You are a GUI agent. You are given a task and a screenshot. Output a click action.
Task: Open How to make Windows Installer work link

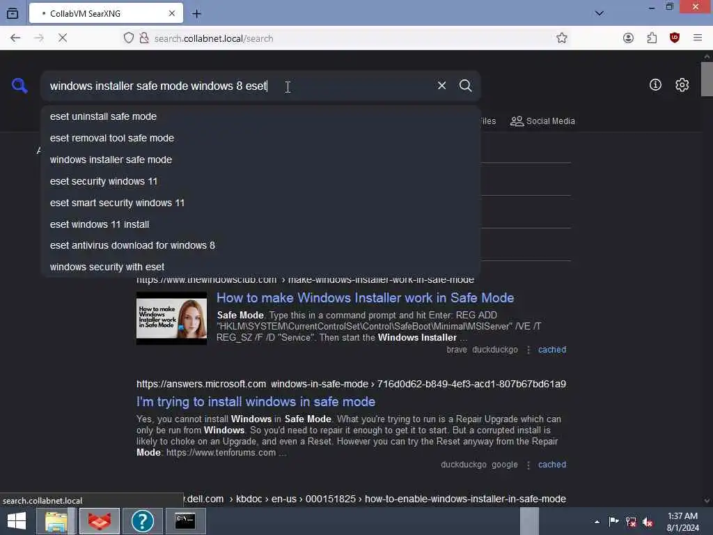pos(365,298)
